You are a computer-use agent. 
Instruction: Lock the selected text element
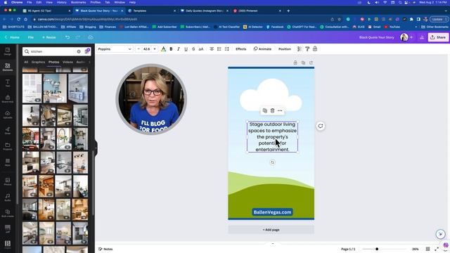tap(315, 49)
